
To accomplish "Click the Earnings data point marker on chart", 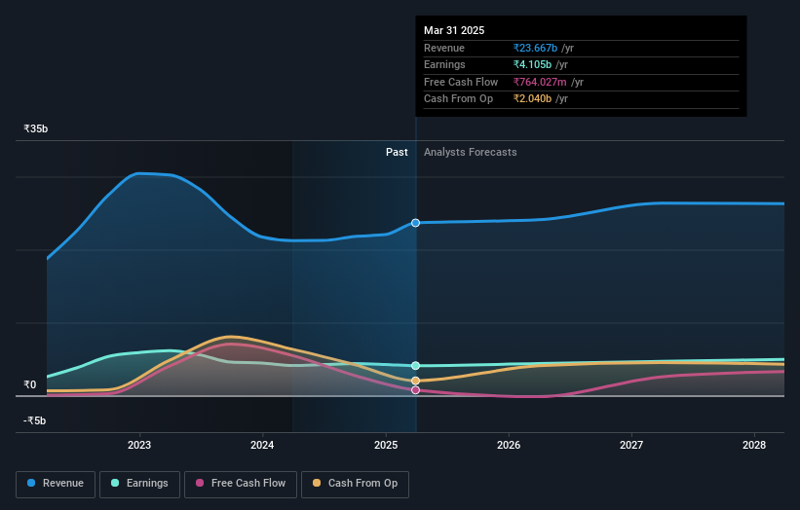I will (415, 365).
